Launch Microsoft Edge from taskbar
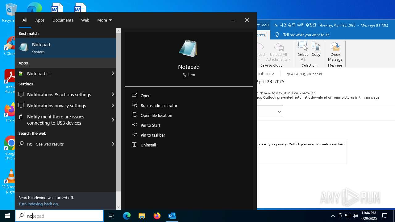Viewport: 395px width, 222px height. 127,216
